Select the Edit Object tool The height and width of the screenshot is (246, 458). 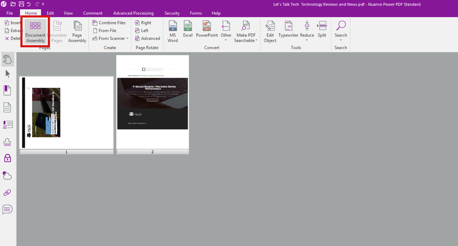(270, 32)
